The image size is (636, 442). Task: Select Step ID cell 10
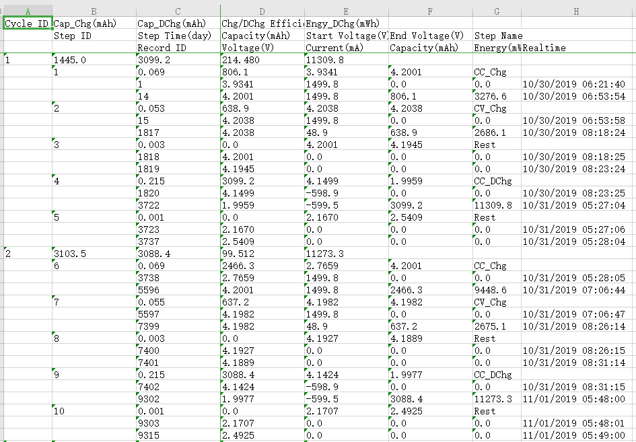point(94,411)
